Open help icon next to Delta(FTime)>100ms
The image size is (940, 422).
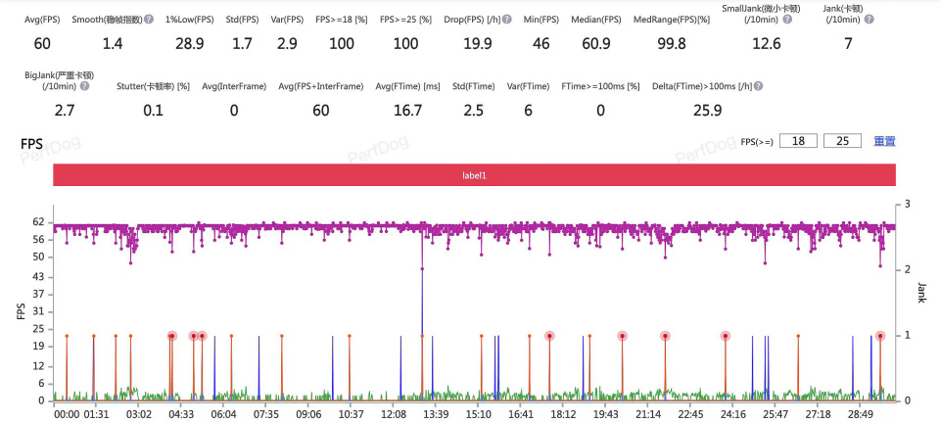point(758,86)
